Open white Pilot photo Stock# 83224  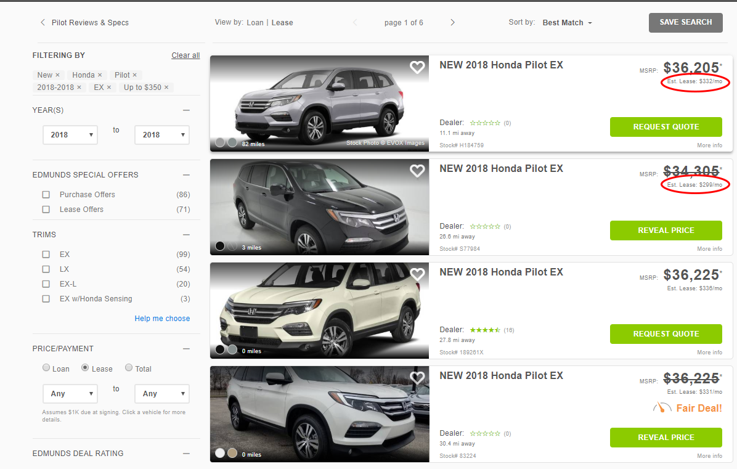[x=320, y=414]
